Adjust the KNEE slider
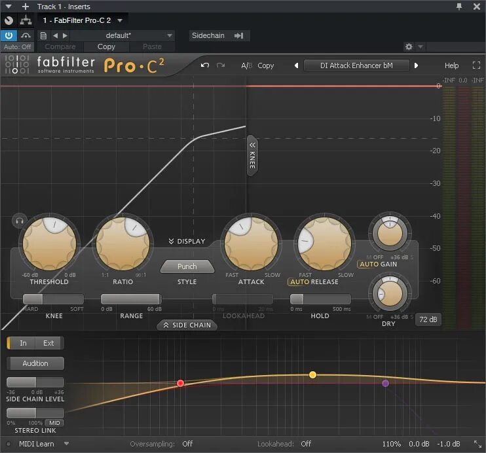This screenshot has height=453, width=486. [x=53, y=299]
